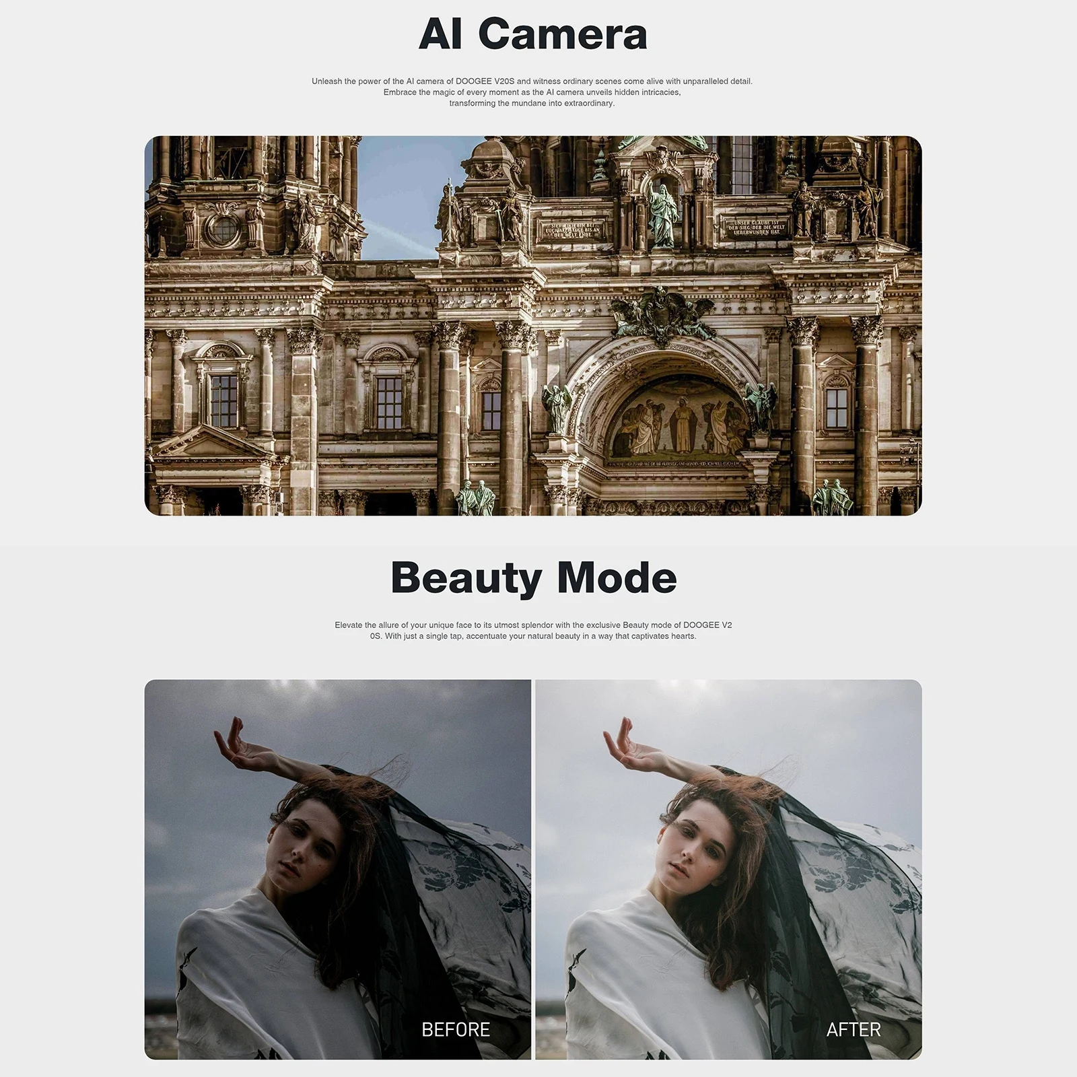Image resolution: width=1077 pixels, height=1077 pixels.
Task: Click the pair of green statues at the bottom right
Action: pos(831,497)
